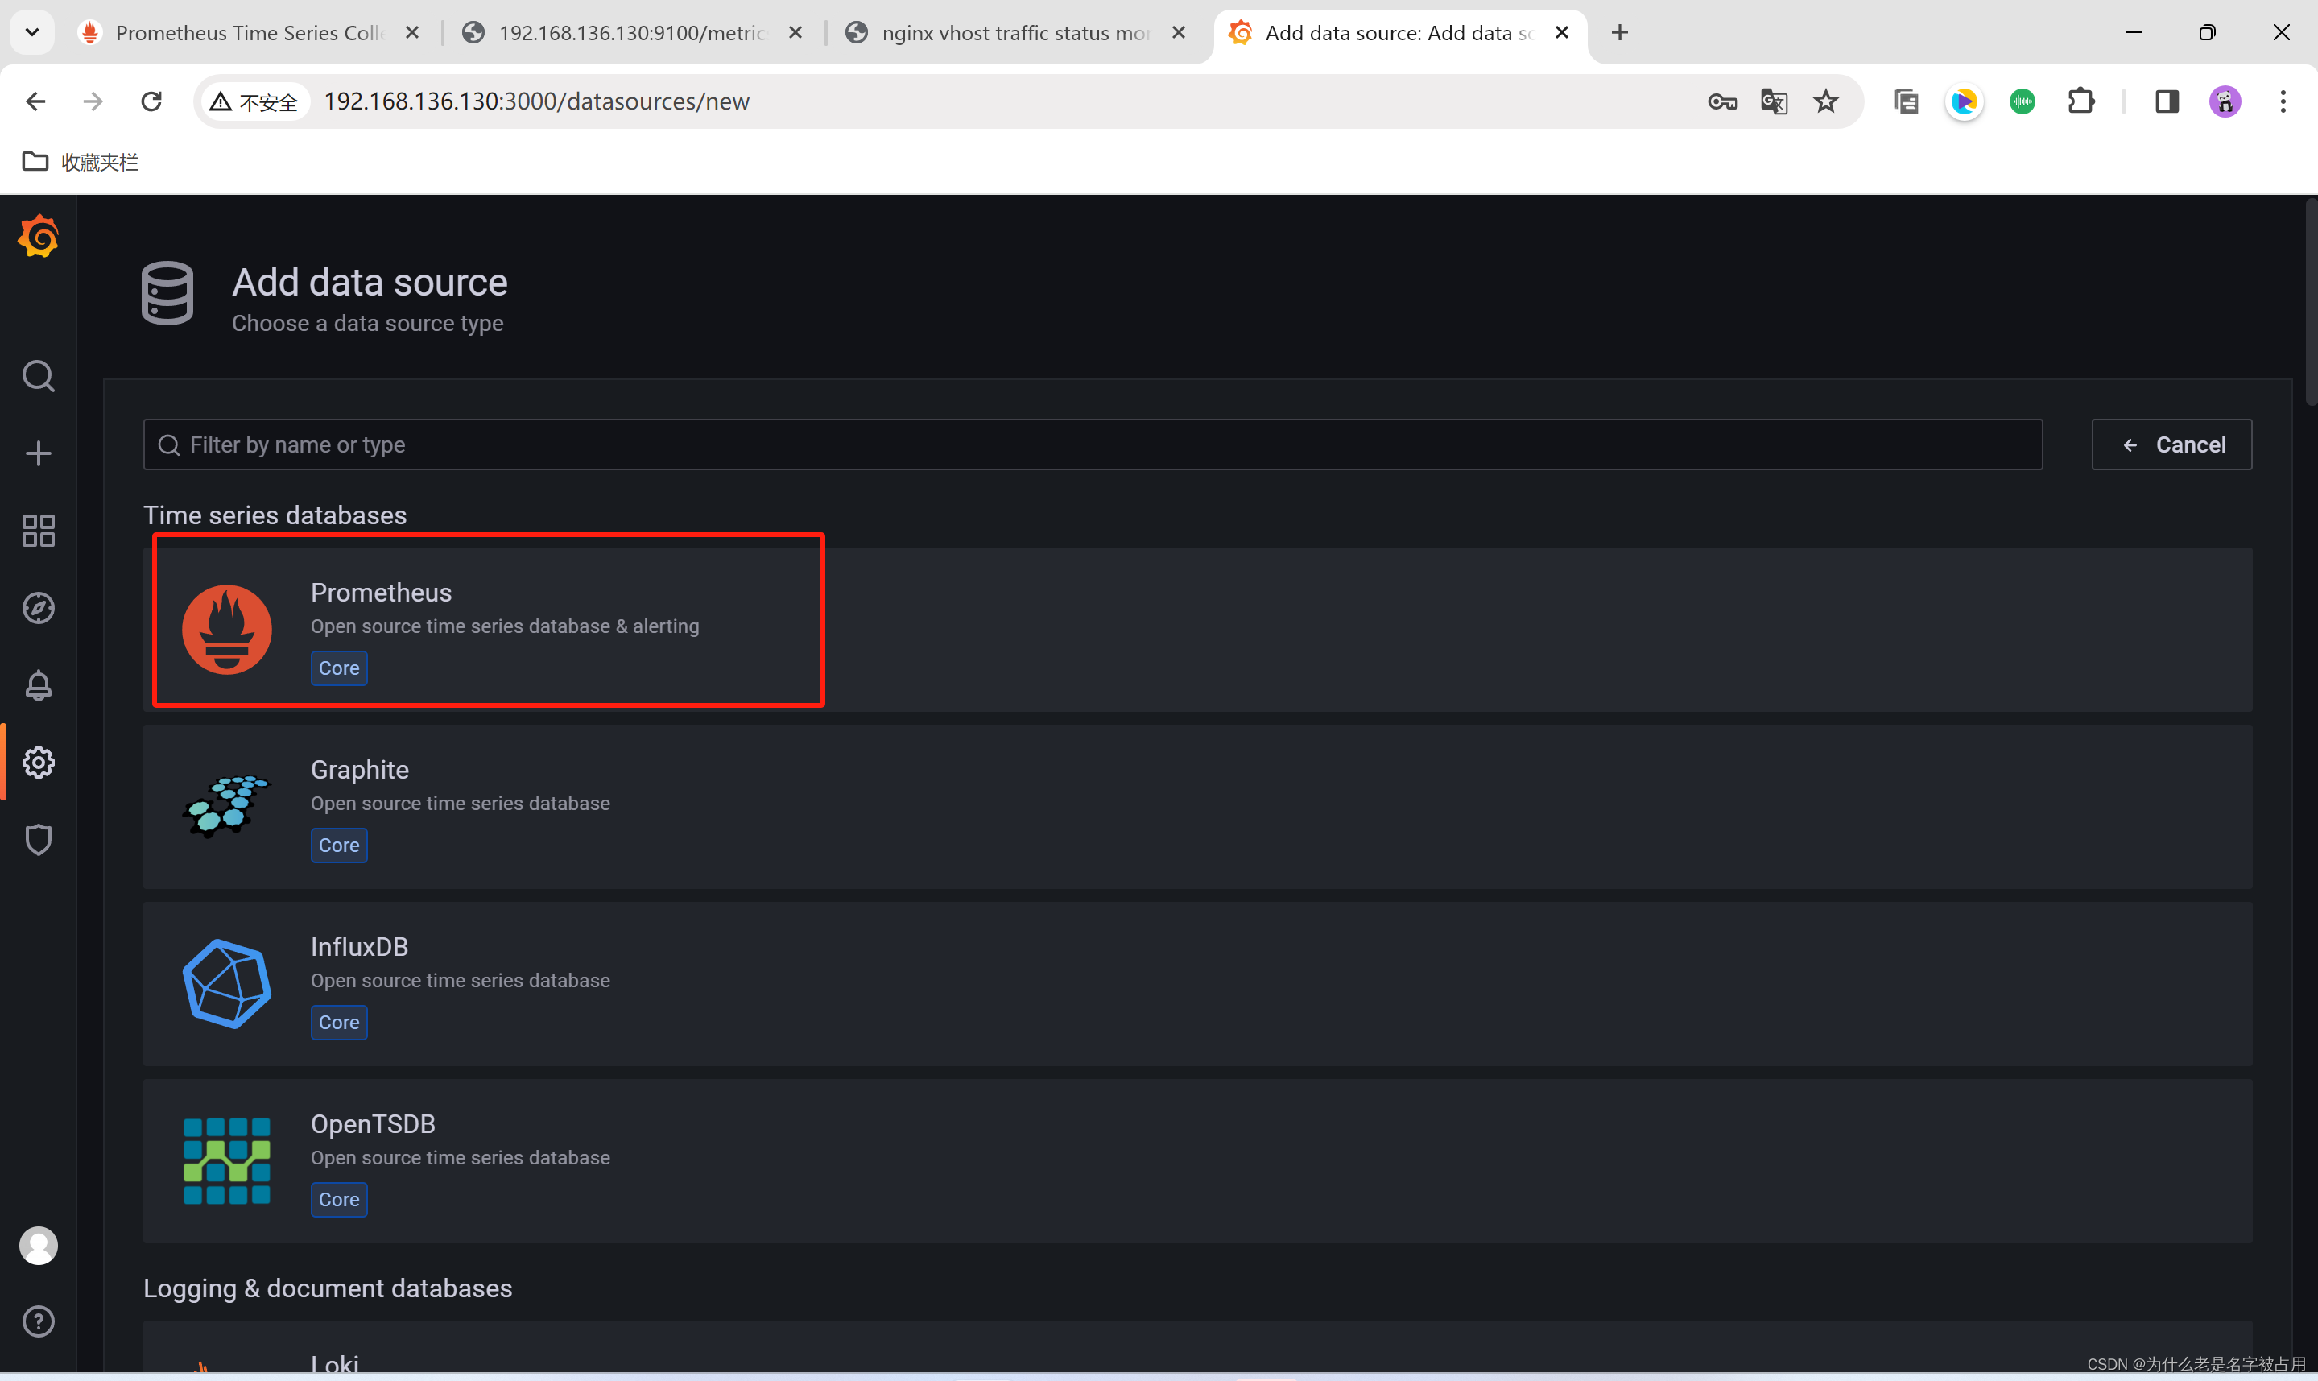The image size is (2318, 1381).
Task: Toggle the browser side panel
Action: 2167,101
